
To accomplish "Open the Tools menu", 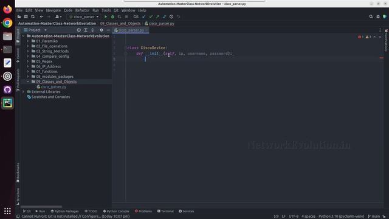I will pyautogui.click(x=106, y=10).
